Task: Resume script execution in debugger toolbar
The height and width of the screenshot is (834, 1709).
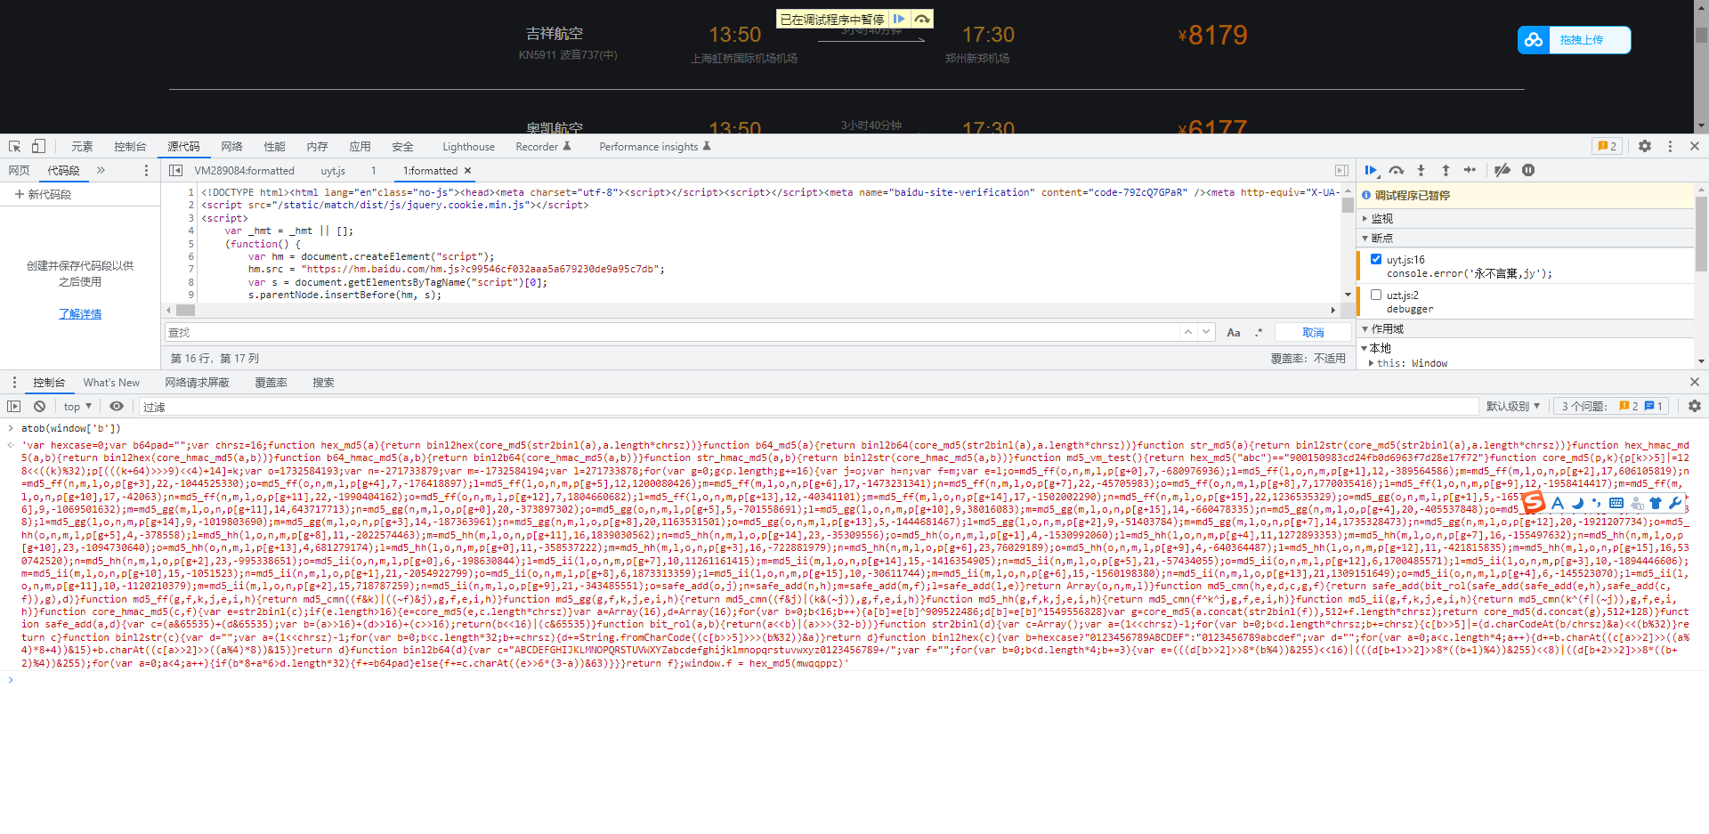Action: coord(1371,170)
